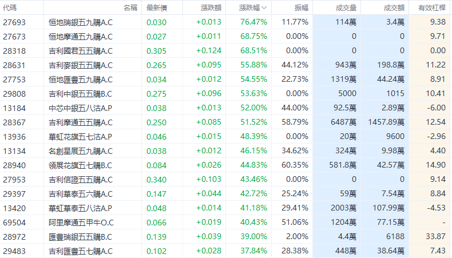The image size is (452, 258).
Task: Open 領展花旗五七購B.C warrant
Action: (81, 165)
